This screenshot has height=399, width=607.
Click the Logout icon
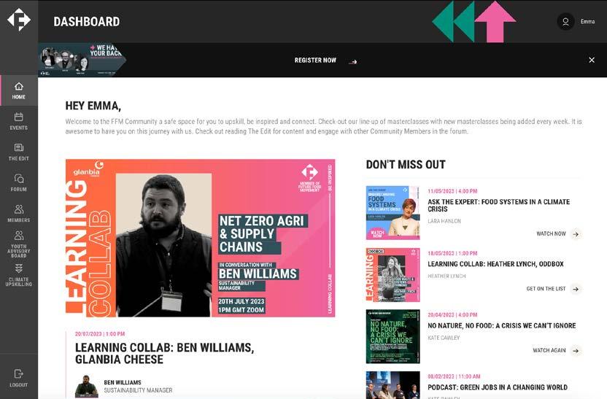[18, 374]
